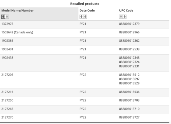Click UPC code 888806013697
This screenshot has width=171, height=124.
tap(129, 79)
